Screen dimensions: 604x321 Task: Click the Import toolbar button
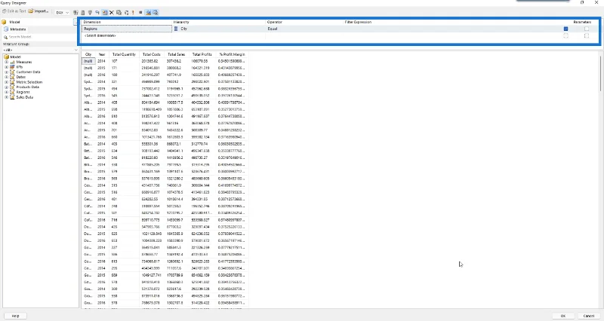pyautogui.click(x=39, y=11)
